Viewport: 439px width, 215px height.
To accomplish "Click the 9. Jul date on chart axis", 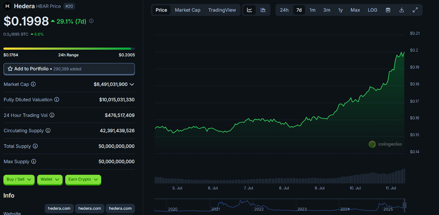I will point(320,188).
